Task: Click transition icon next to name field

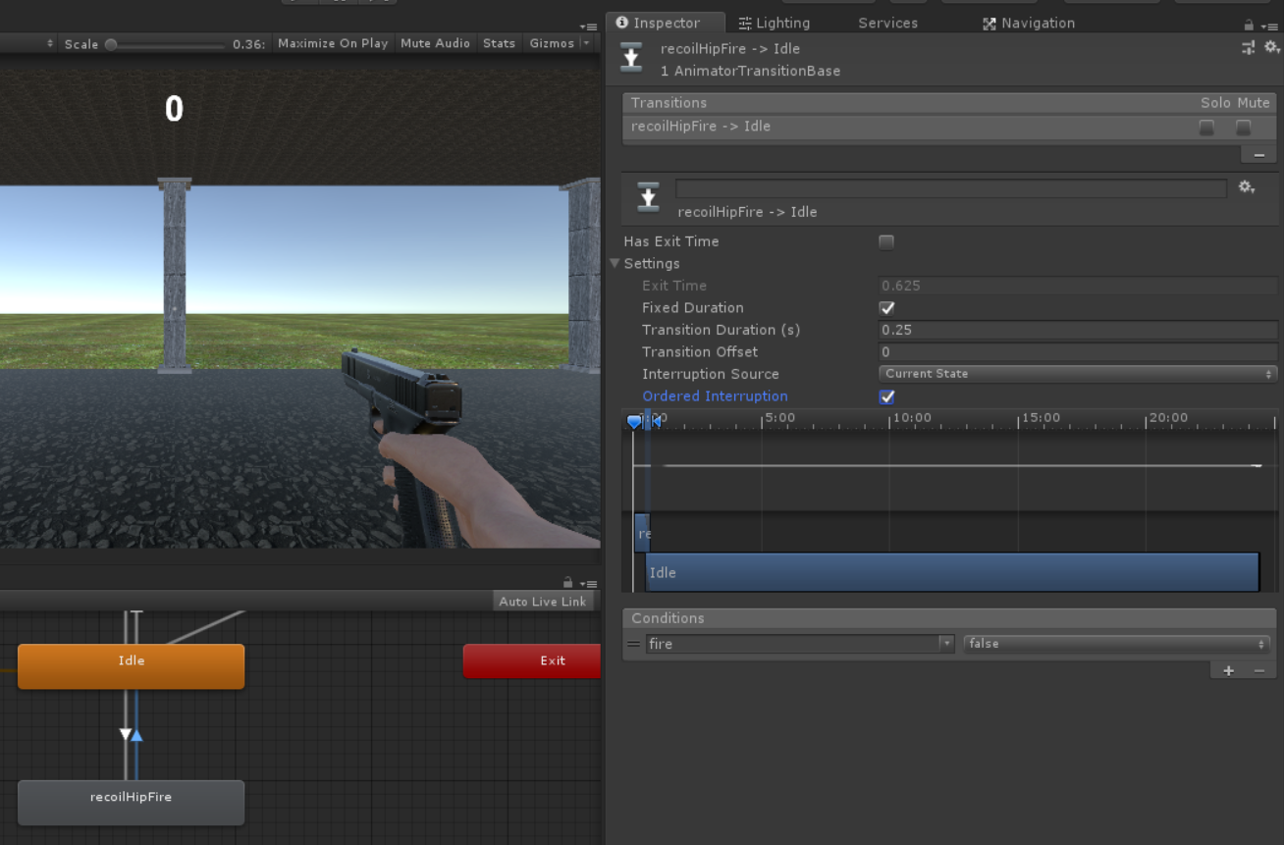Action: coord(648,196)
